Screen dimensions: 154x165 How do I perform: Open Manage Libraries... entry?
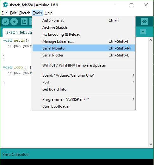tap(83, 41)
